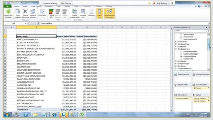The height and width of the screenshot is (120, 213).
Task: Select the Grand Total label cell
Action: [x=36, y=110]
